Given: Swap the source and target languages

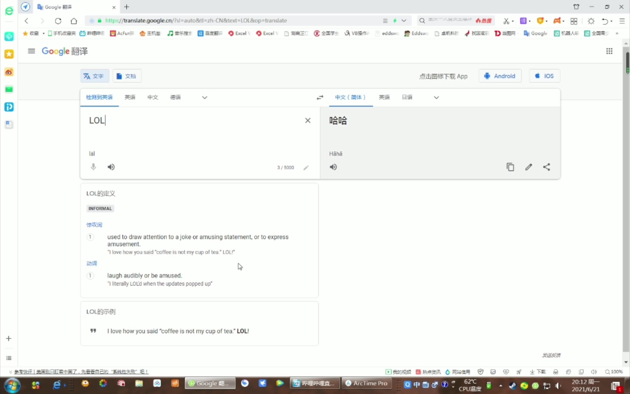Looking at the screenshot, I should [x=320, y=97].
